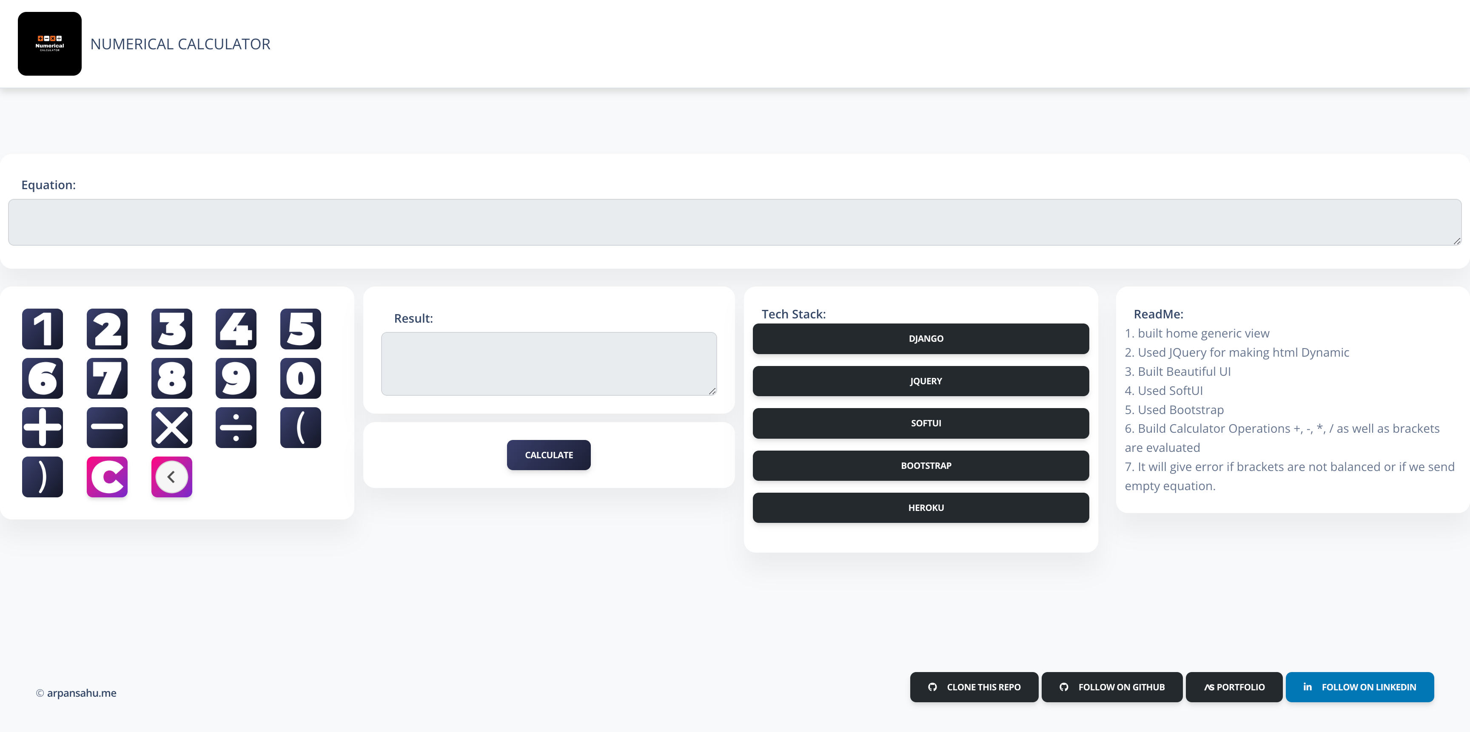Clear the equation with pink C icon

point(107,477)
